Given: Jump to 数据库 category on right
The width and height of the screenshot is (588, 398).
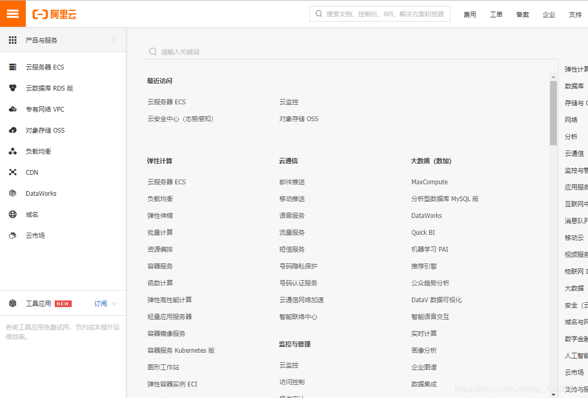Looking at the screenshot, I should point(574,86).
